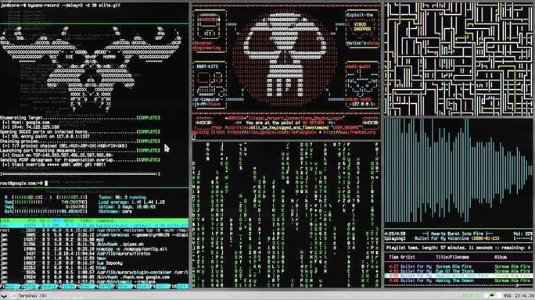The width and height of the screenshot is (535, 300).
Task: Click the Host: google.com output line
Action: 27,123
